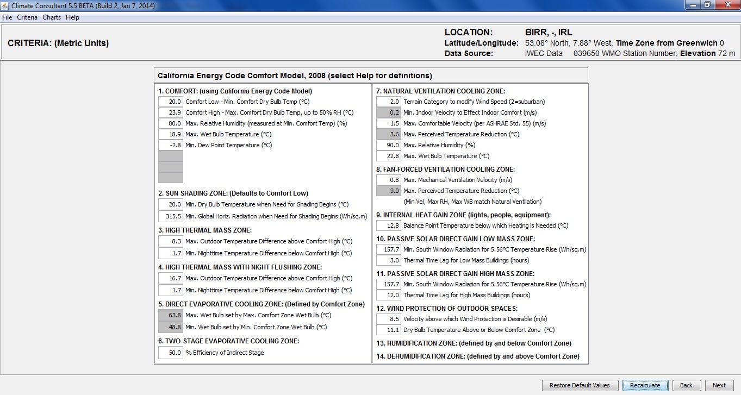Select the Max. Relative Humidity 80.0 field
Viewport: 741px width, 395px height.
(171, 123)
